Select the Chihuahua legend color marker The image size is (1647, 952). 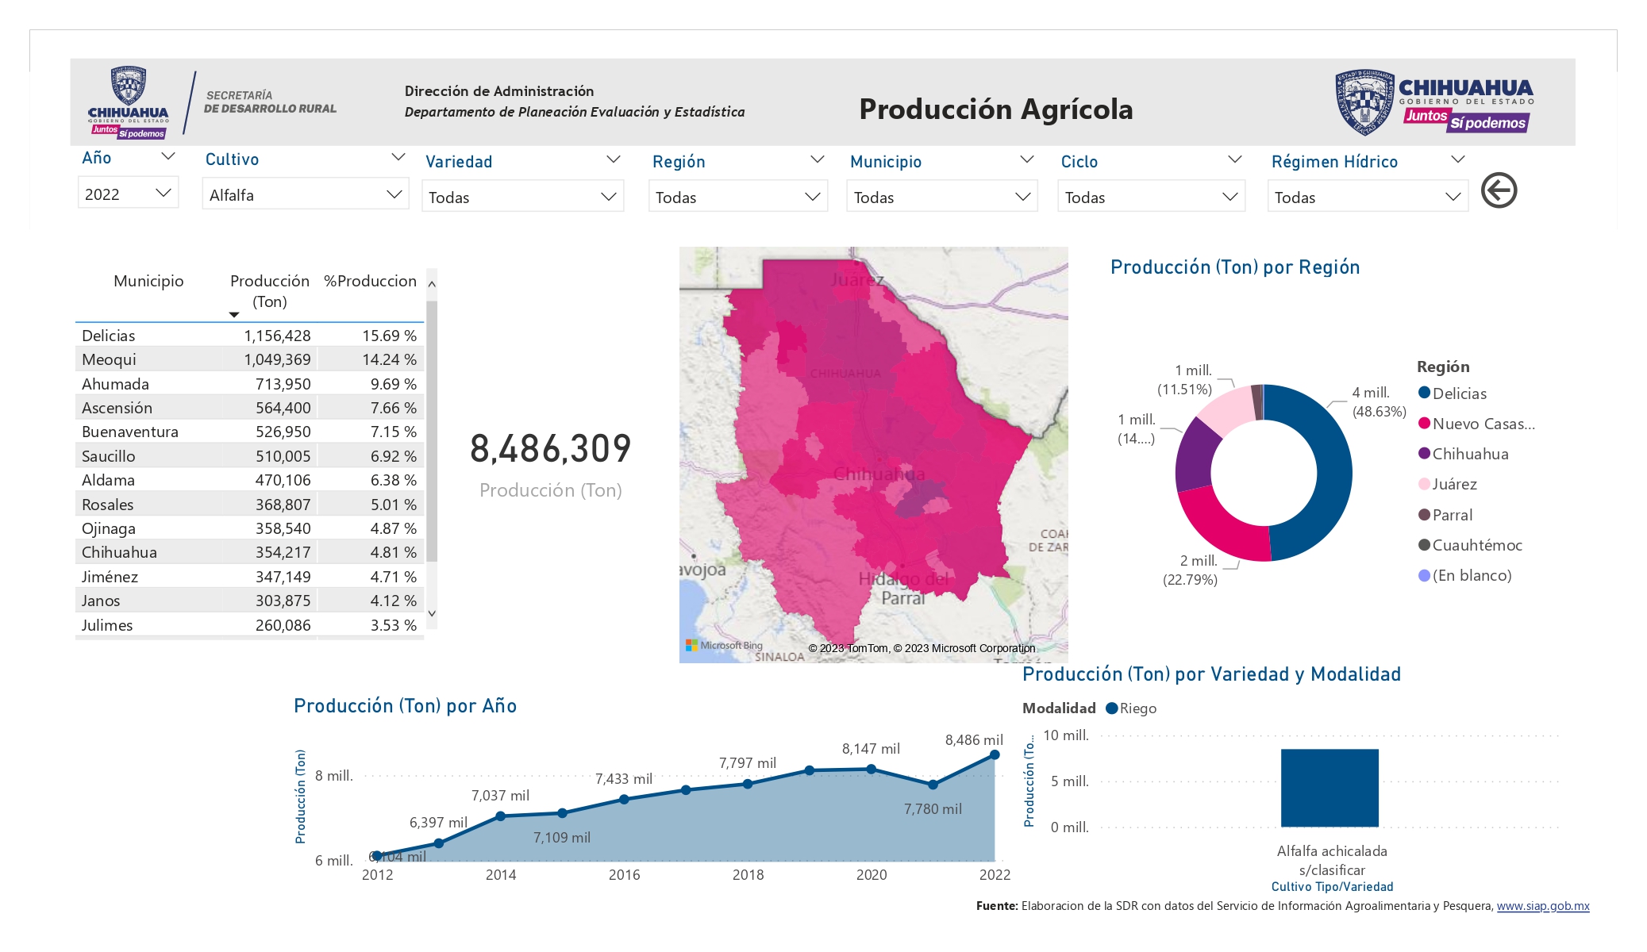[1424, 453]
